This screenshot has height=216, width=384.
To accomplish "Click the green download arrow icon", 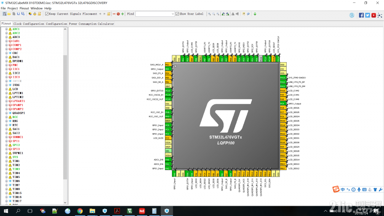I will click(x=255, y=14).
